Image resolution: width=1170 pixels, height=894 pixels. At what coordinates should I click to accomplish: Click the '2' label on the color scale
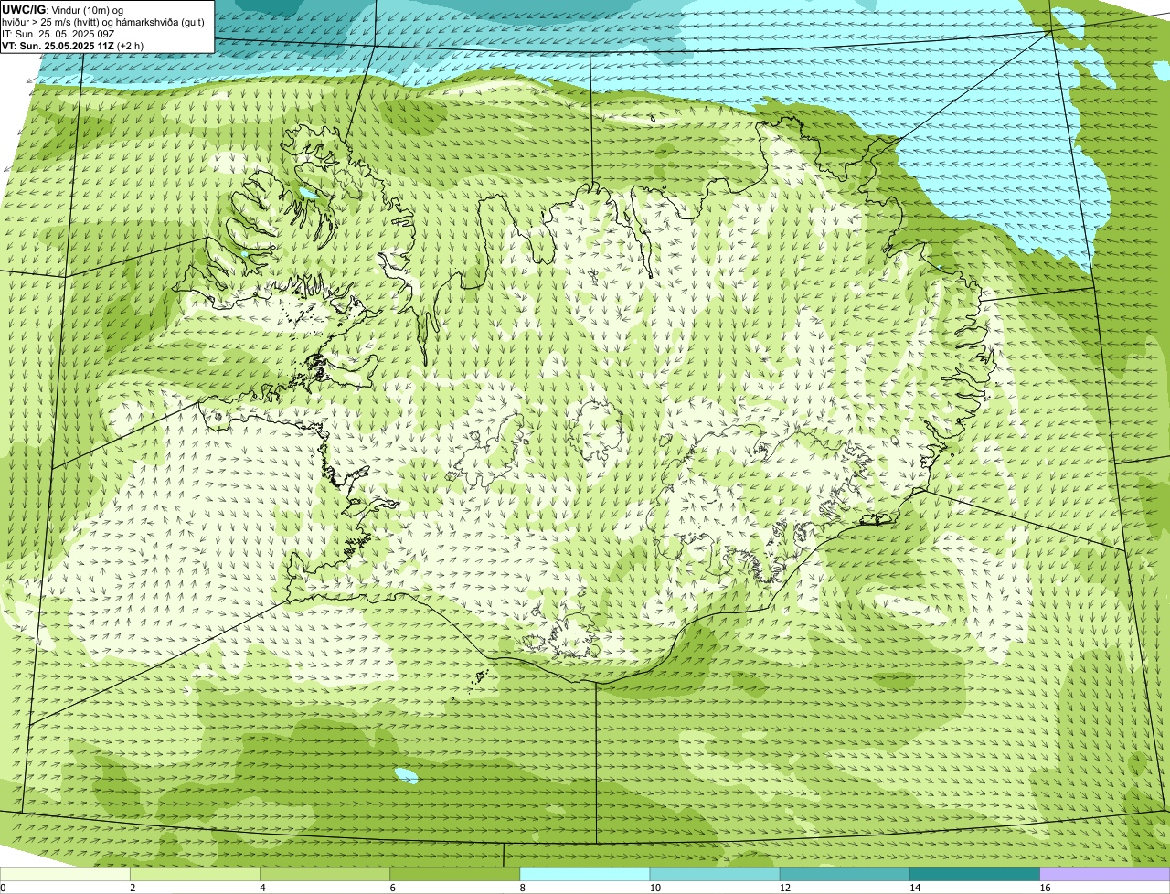(133, 888)
